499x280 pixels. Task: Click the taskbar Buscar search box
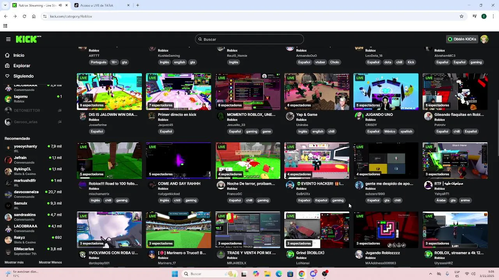click(x=210, y=274)
